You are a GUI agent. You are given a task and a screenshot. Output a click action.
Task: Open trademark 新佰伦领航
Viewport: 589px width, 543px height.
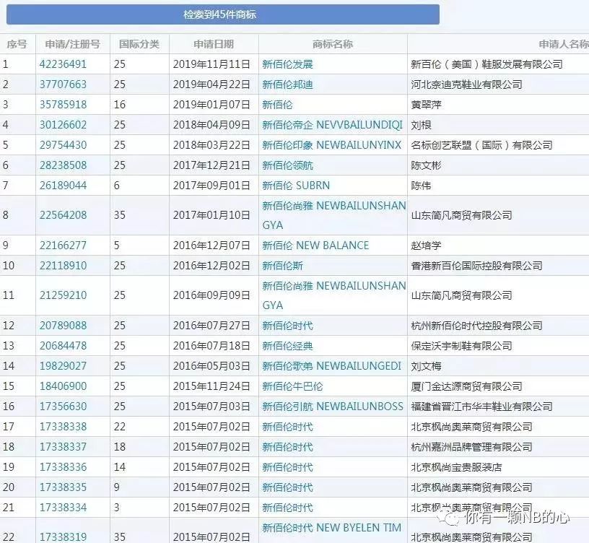click(x=287, y=165)
